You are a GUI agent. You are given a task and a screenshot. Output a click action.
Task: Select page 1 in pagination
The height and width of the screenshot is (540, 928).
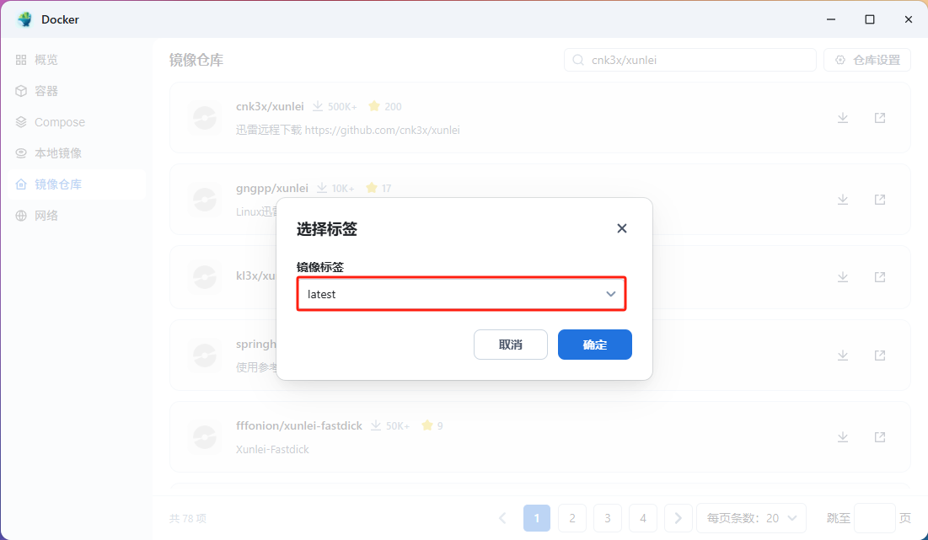click(537, 518)
